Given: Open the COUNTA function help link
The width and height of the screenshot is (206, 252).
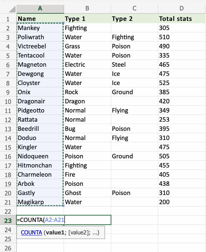Looking at the screenshot, I should tap(31, 232).
